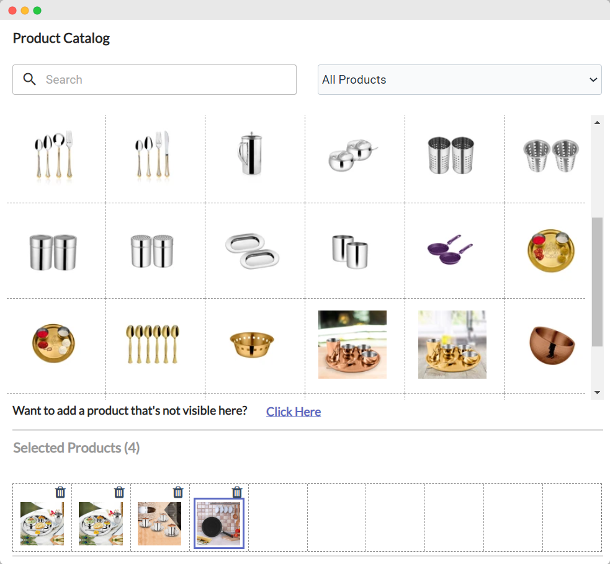Choose the steel water jug product
The image size is (610, 564).
250,154
